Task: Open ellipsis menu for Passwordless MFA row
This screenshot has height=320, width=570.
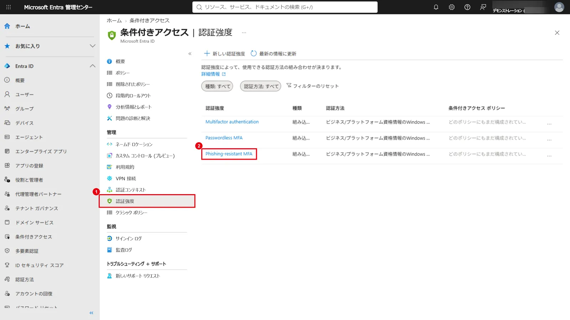Action: 549,140
